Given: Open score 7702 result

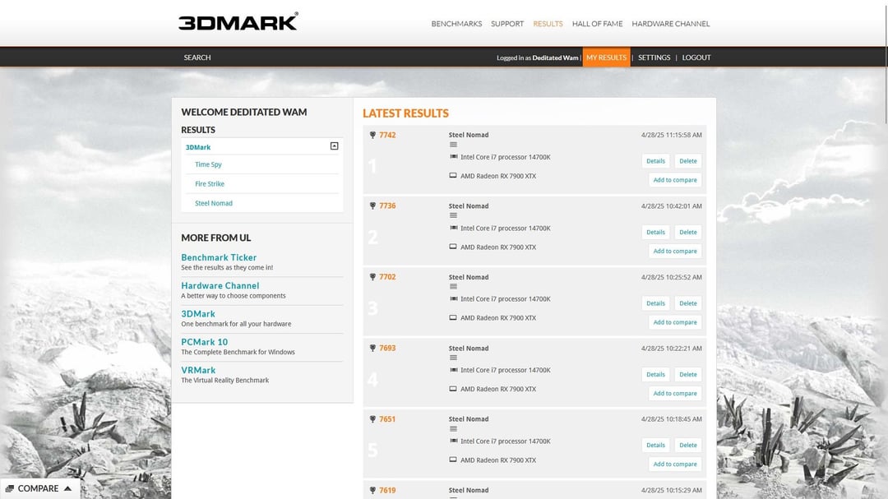Looking at the screenshot, I should 387,277.
